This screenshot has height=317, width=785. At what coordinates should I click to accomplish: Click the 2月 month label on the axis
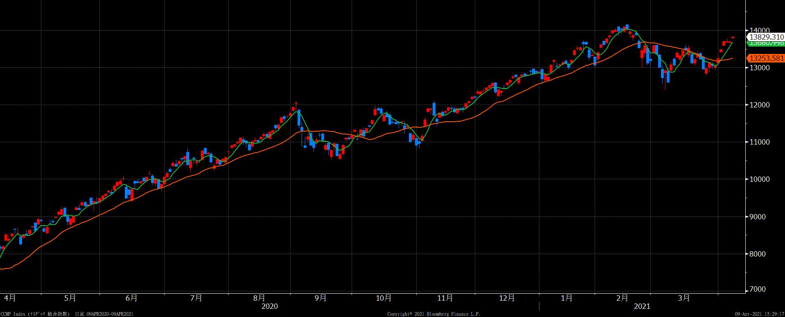point(622,298)
